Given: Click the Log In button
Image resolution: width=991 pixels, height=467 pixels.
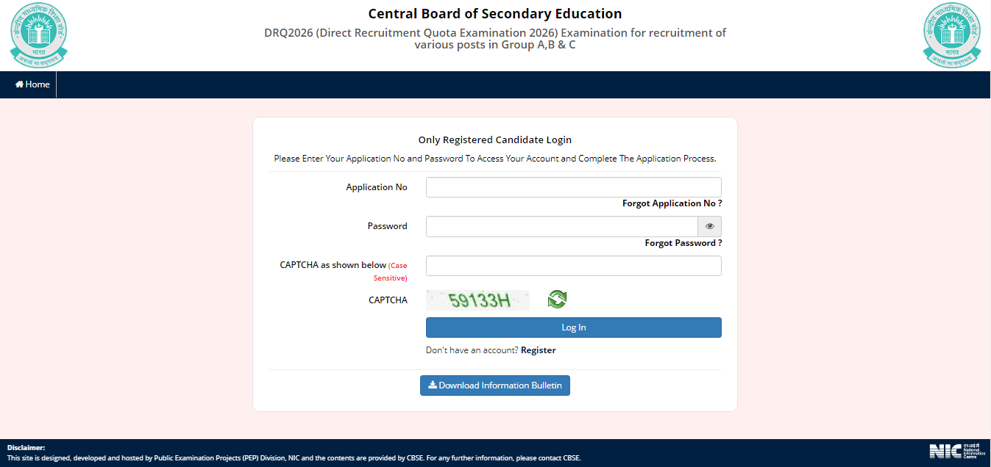Looking at the screenshot, I should [x=573, y=327].
